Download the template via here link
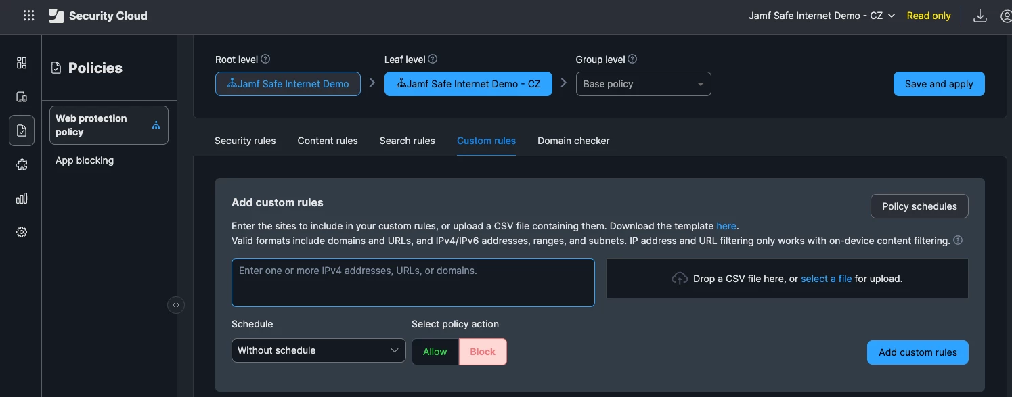Screen dimensions: 1012x397 click(x=726, y=226)
